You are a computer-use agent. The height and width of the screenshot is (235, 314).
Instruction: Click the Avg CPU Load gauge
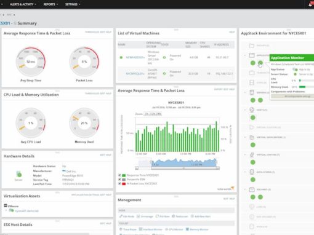click(x=31, y=123)
